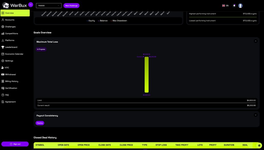Open the account number 700000 dropdown
The height and width of the screenshot is (150, 264).
coord(48,5)
